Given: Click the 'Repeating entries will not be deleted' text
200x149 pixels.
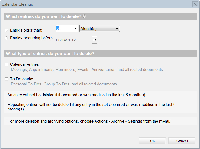Looking at the screenshot, I should tap(91, 107).
